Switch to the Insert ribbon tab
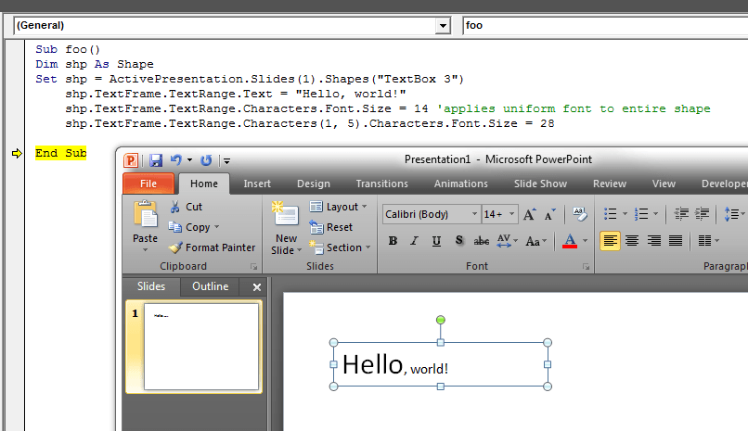The image size is (748, 431). coord(257,184)
